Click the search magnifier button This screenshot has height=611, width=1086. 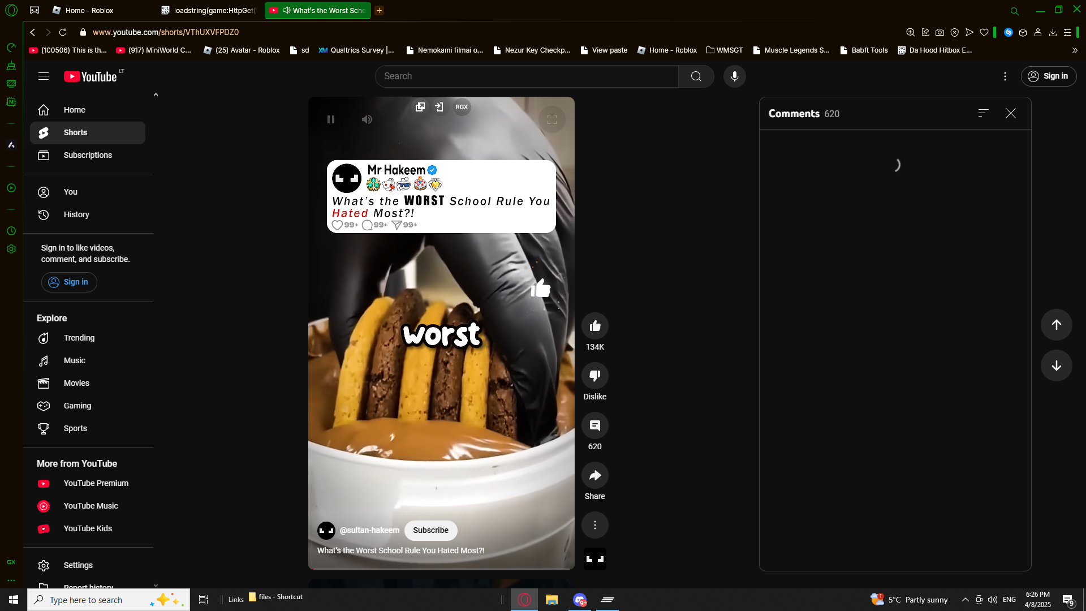click(x=696, y=76)
